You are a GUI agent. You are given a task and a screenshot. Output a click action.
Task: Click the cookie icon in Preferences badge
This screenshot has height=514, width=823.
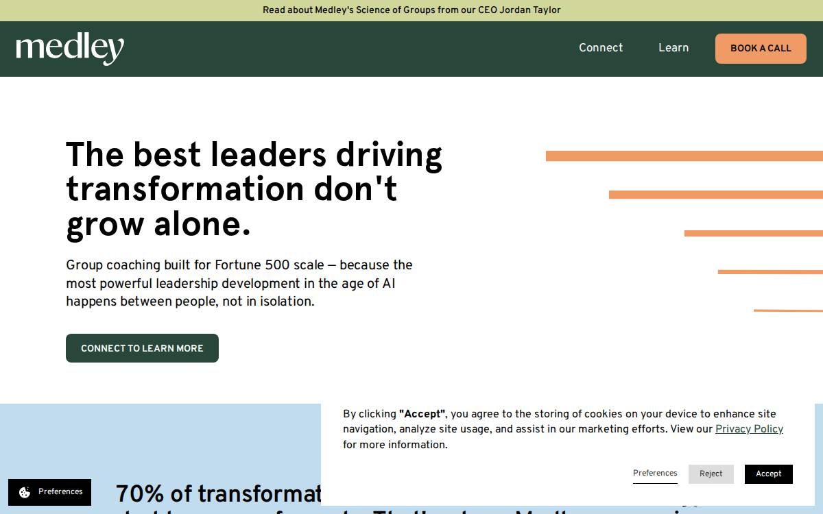[25, 492]
